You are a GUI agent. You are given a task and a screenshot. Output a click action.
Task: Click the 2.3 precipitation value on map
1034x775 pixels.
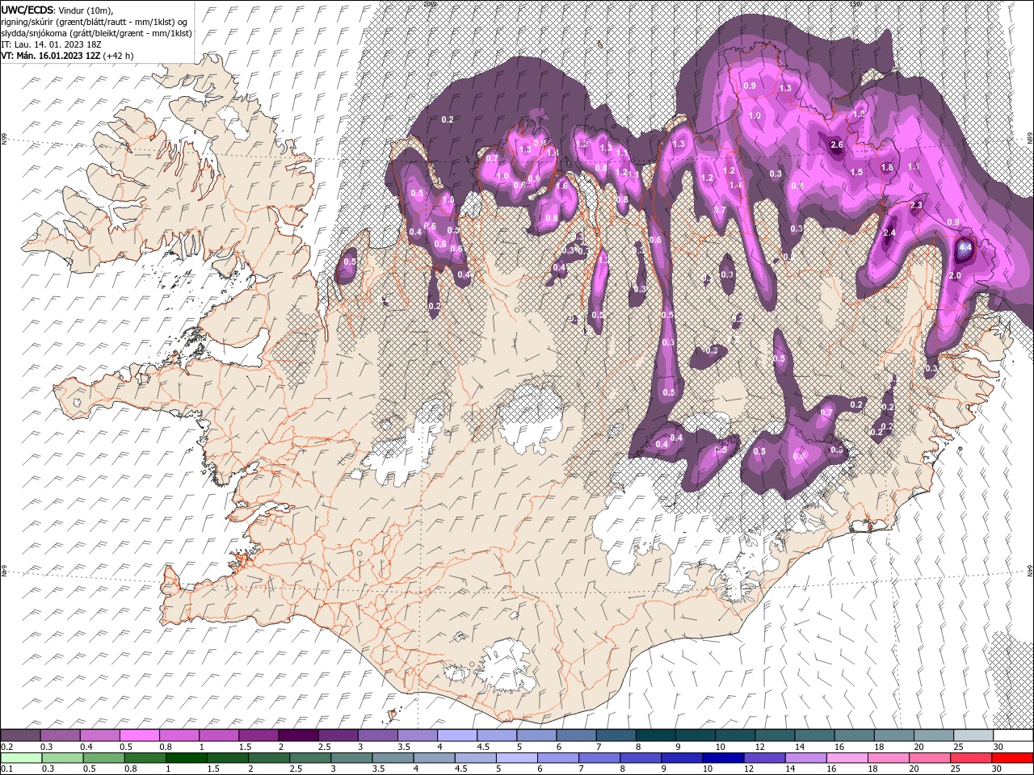(x=916, y=206)
